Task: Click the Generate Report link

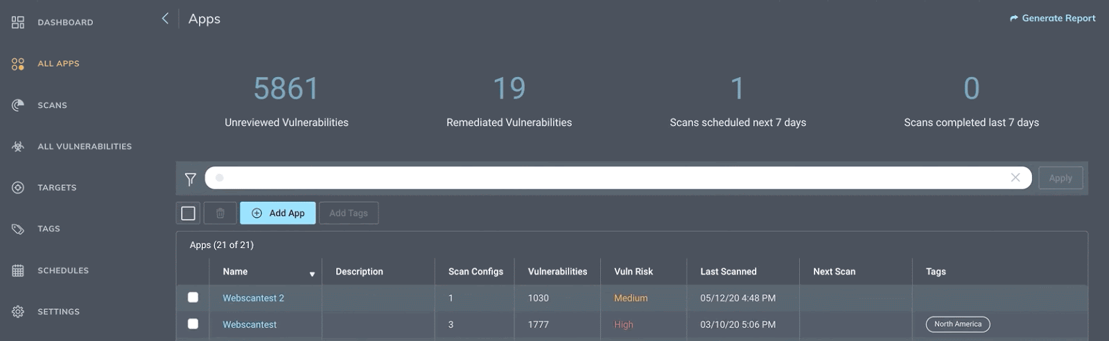Action: (x=1053, y=19)
